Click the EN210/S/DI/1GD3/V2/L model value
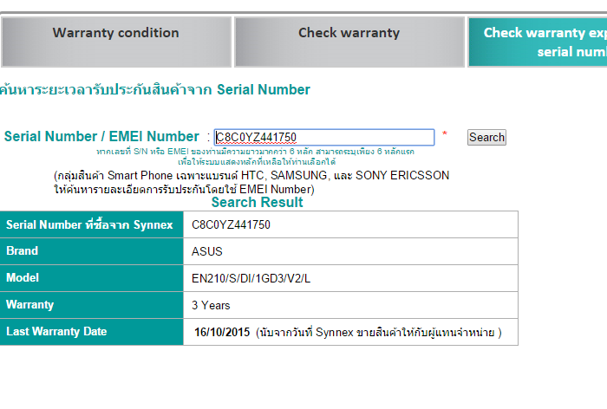607x409 pixels. pyautogui.click(x=251, y=278)
